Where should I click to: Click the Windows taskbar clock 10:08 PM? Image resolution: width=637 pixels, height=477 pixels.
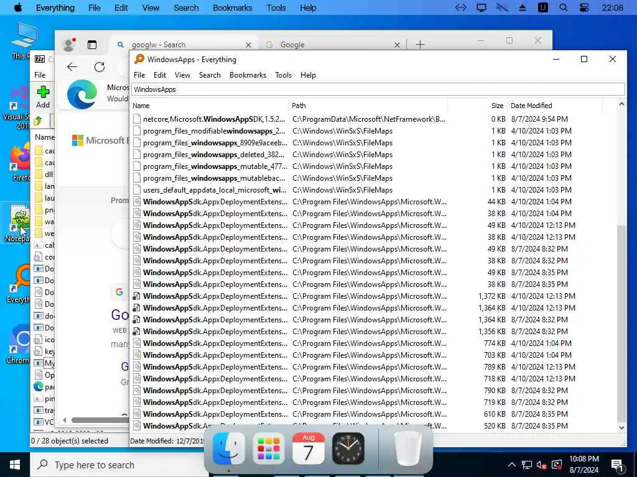click(x=584, y=465)
